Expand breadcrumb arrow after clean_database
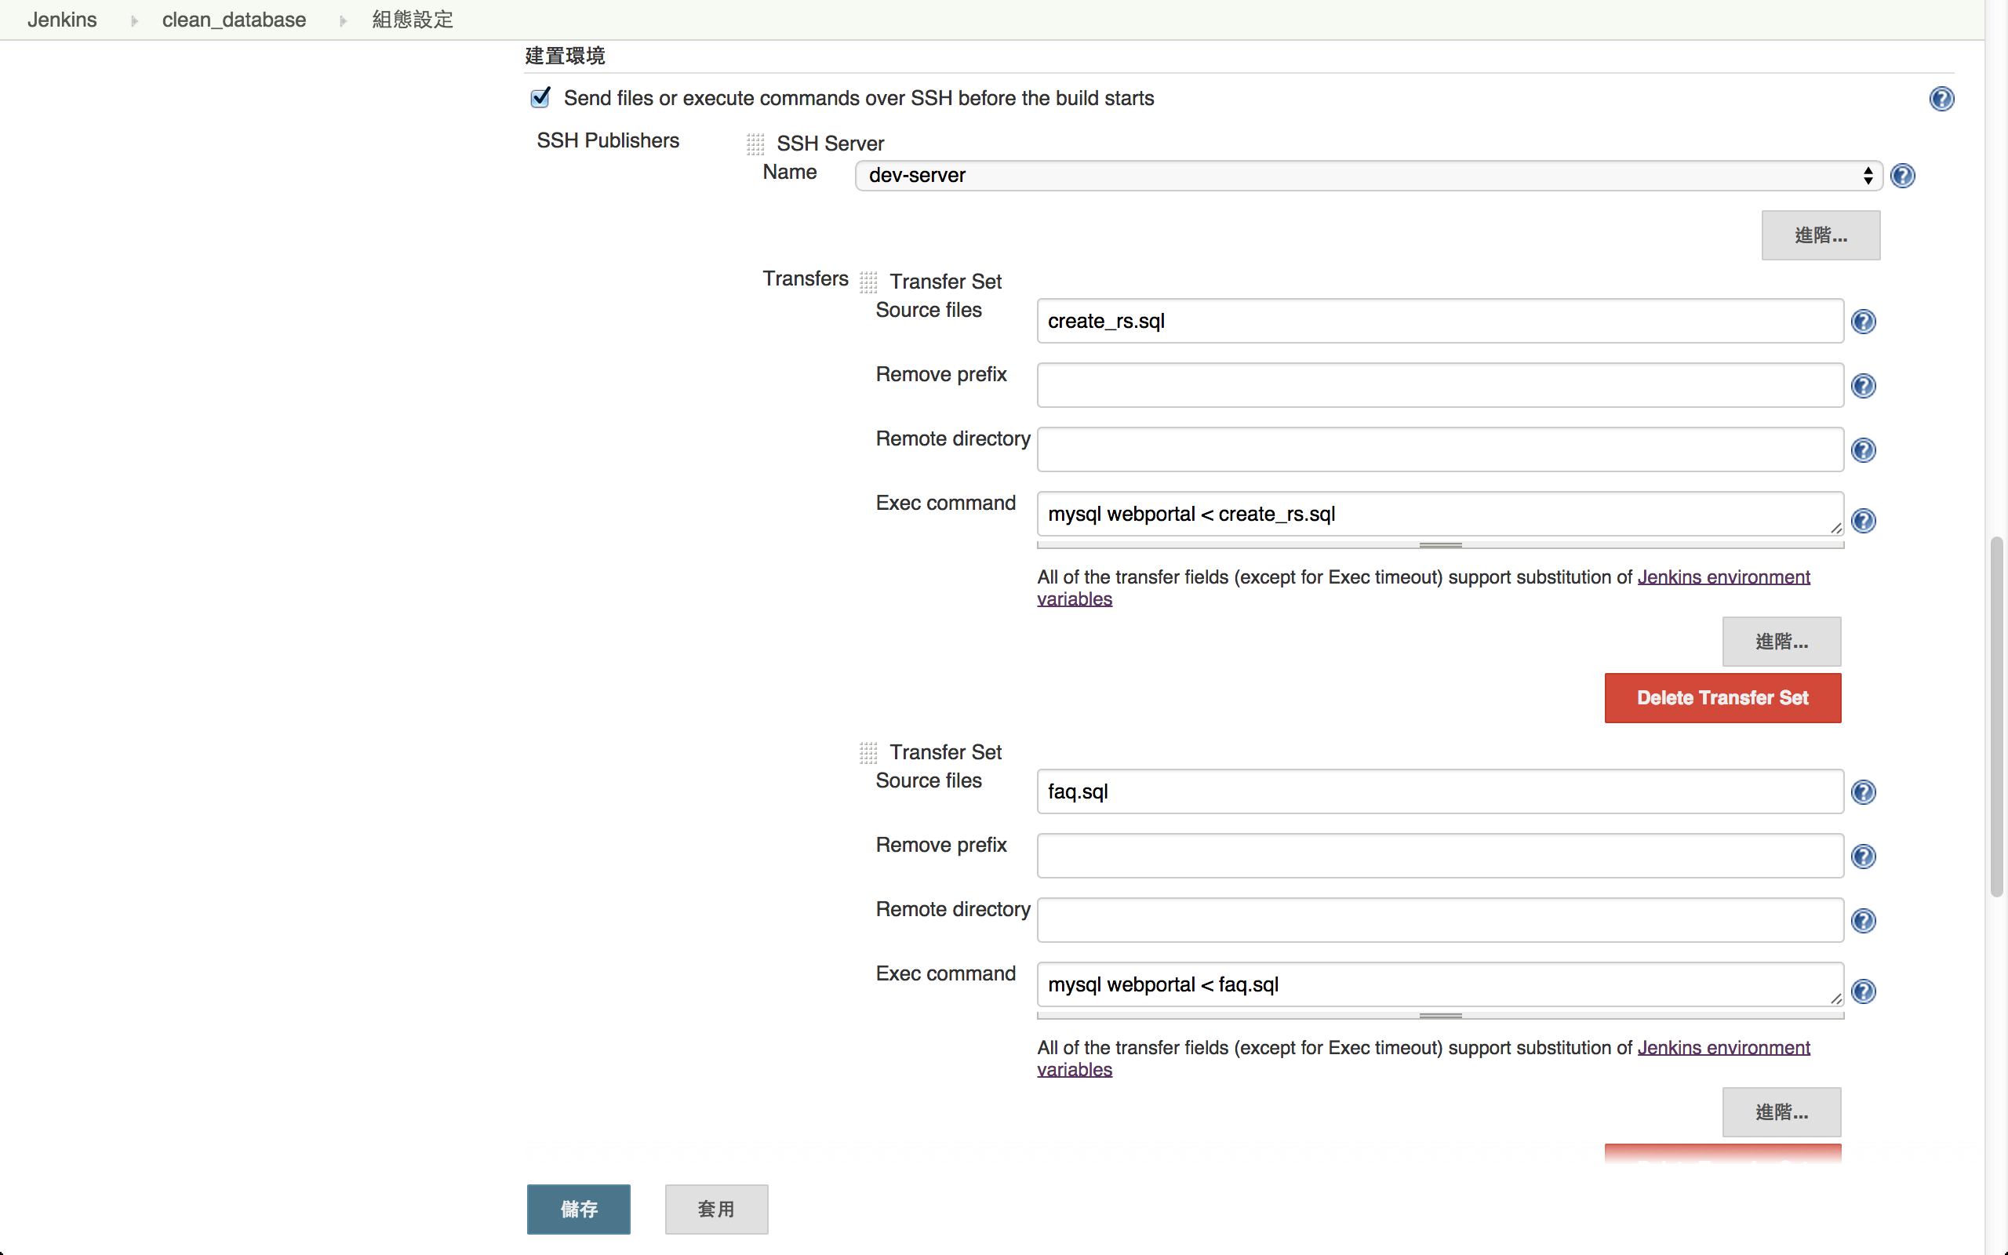 (x=343, y=20)
